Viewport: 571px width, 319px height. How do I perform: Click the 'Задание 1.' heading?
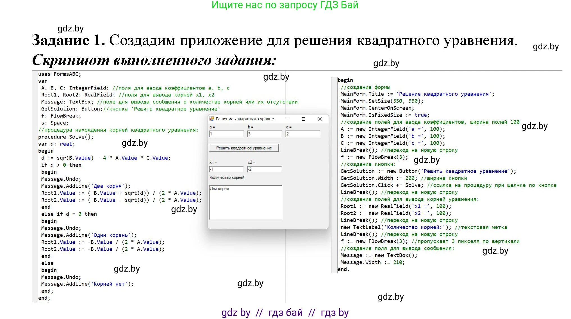[68, 40]
